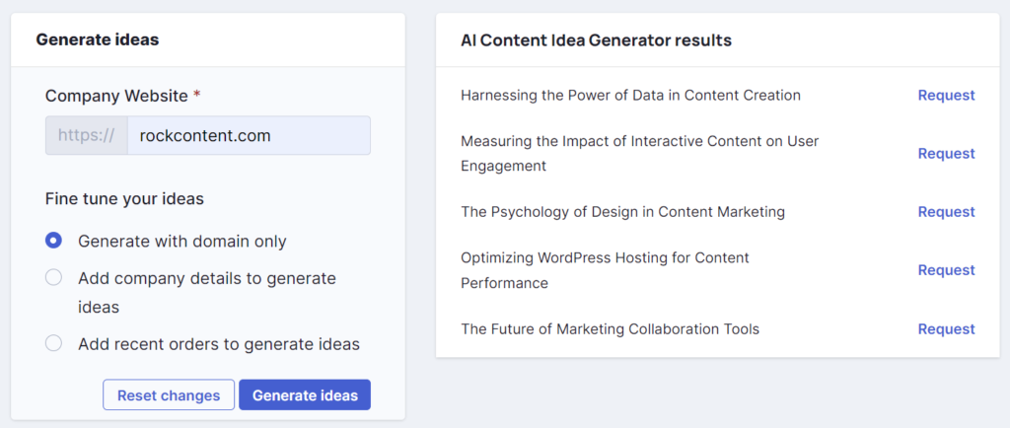
Task: Click the Harnessing the Power of Data title
Action: (x=630, y=96)
